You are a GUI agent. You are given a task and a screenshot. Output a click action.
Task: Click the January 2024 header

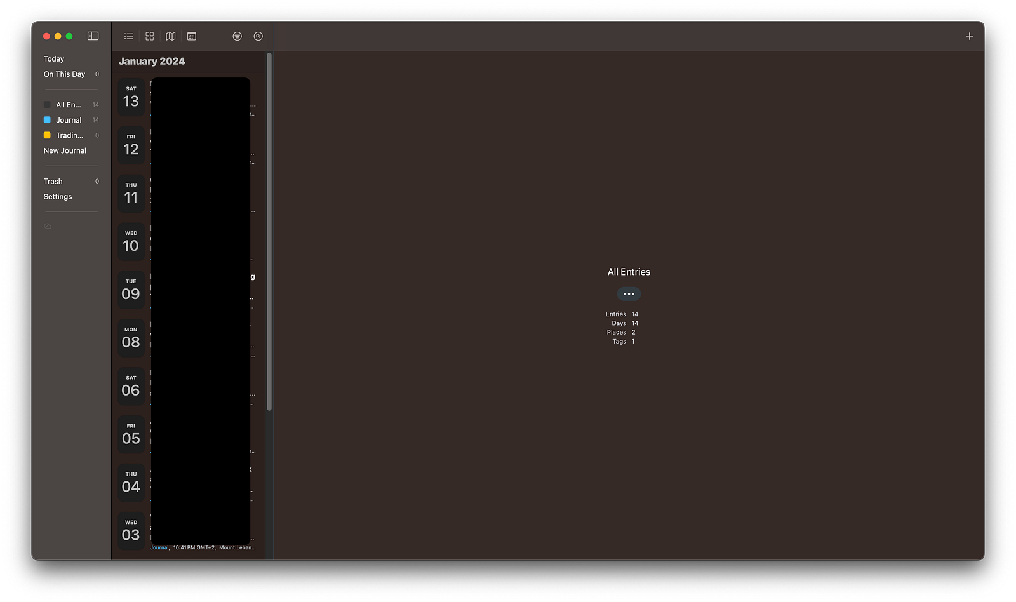pos(152,62)
